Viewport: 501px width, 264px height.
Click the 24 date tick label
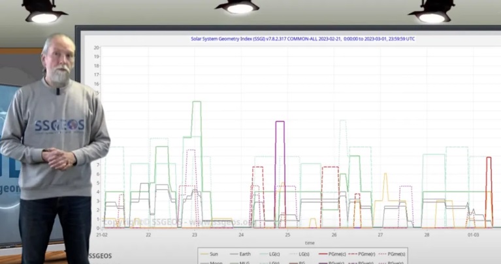241,234
